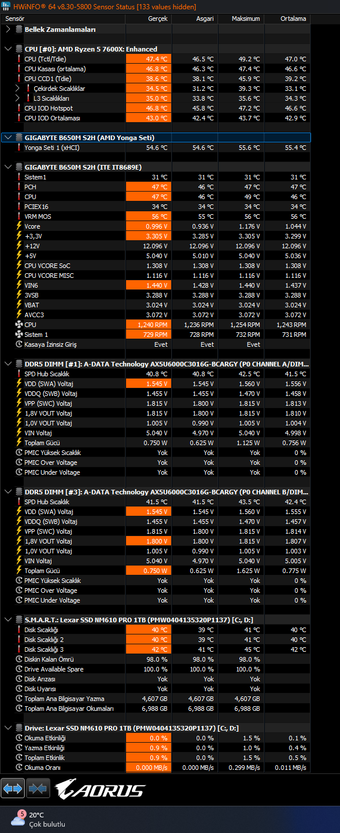Viewport: 340px width, 833px height.
Task: Click chip icon of DDR5 DIMM [#3] header
Action: (x=19, y=491)
